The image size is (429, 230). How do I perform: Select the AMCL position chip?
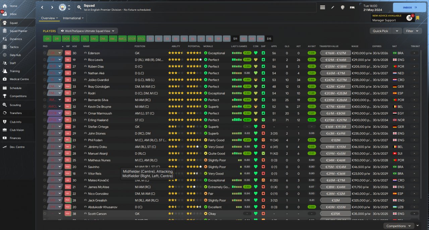122,39
